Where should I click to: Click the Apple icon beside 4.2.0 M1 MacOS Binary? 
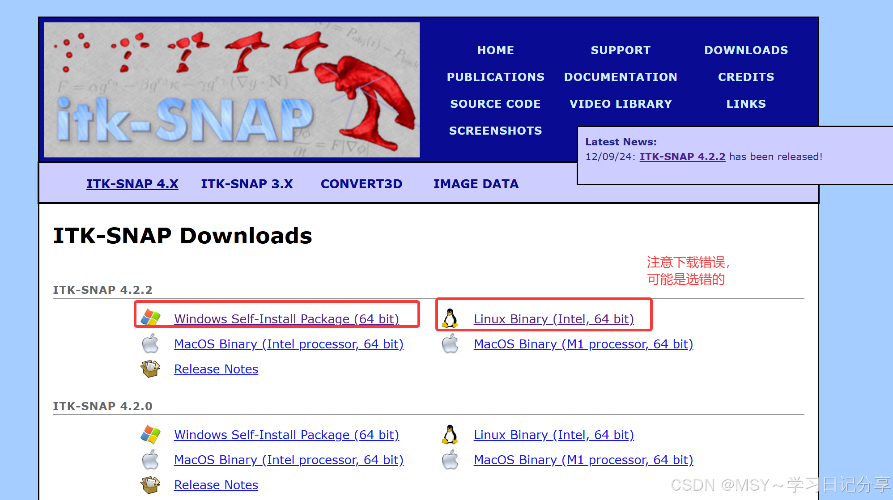point(450,460)
